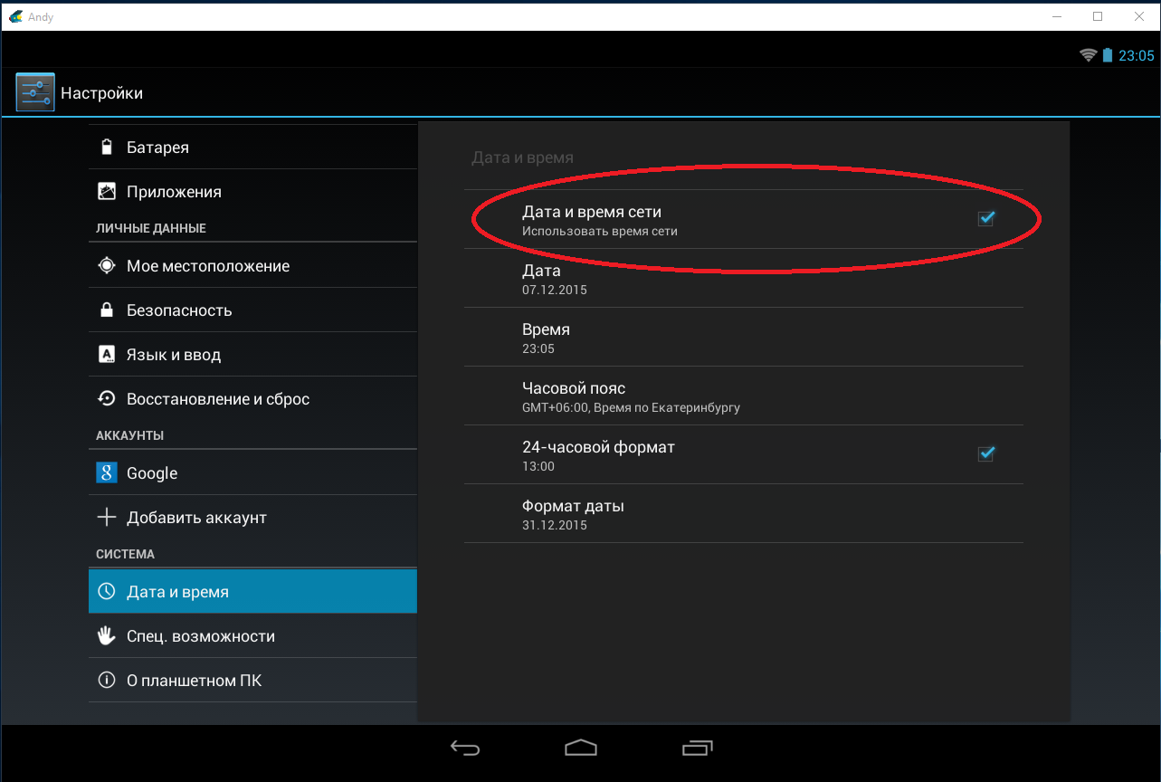Click the info icon beside О планшетном ПК
The image size is (1161, 782).
point(107,680)
